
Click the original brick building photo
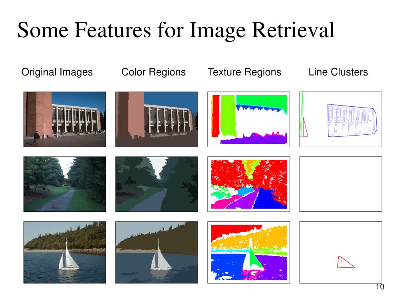65,119
